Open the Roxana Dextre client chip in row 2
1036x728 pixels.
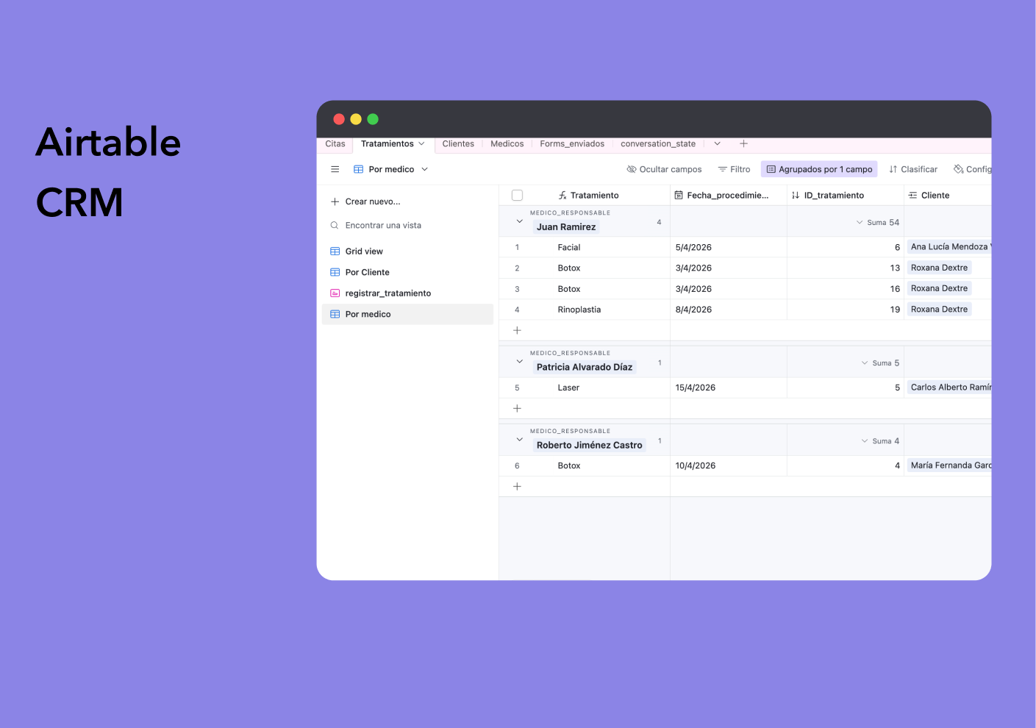pyautogui.click(x=939, y=268)
